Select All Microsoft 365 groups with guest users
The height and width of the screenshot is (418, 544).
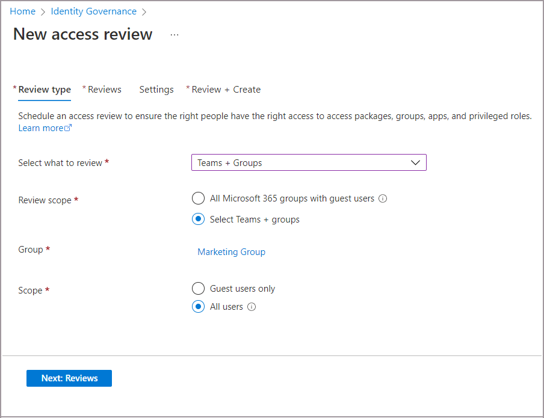tap(198, 198)
